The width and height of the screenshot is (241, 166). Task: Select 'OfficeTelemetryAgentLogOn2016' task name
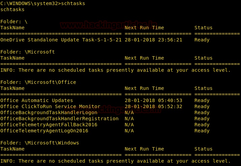coord(44,131)
